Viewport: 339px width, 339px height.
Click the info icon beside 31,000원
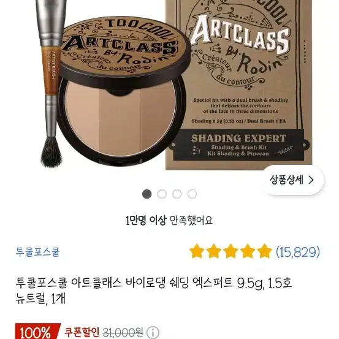[x=153, y=332]
